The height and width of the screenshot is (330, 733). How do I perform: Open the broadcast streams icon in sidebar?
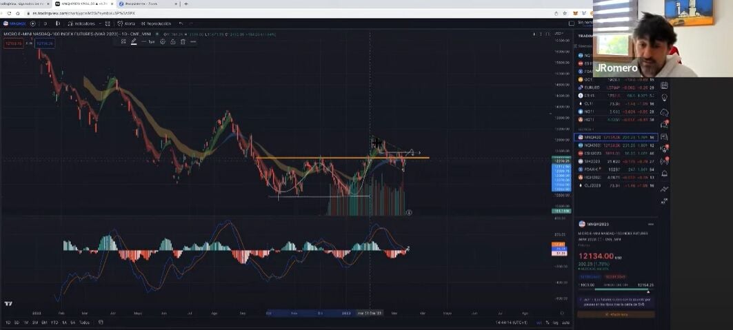664,161
